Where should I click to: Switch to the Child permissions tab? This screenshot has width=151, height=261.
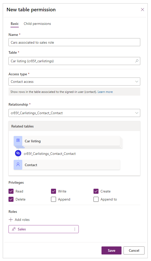click(x=37, y=24)
